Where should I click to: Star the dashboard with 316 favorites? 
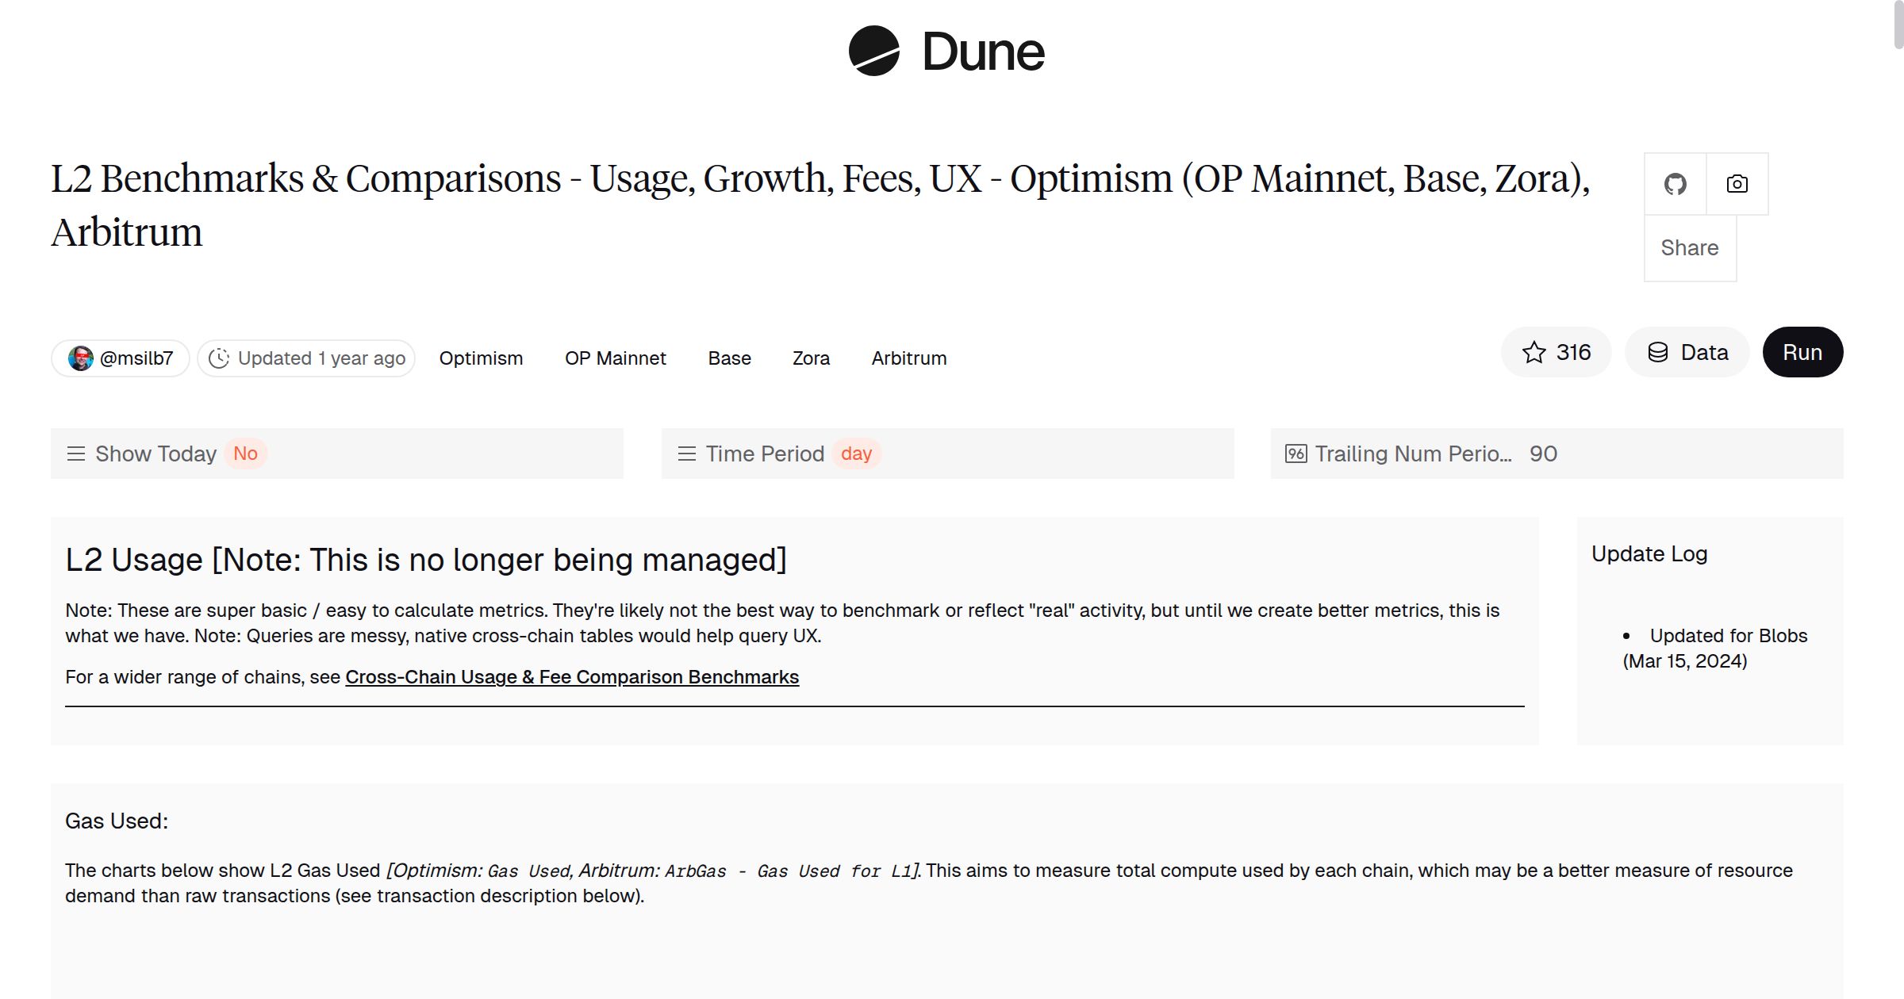[x=1556, y=351]
